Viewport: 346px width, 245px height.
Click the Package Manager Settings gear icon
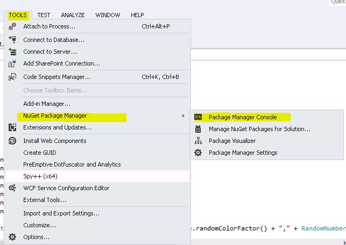pos(198,153)
